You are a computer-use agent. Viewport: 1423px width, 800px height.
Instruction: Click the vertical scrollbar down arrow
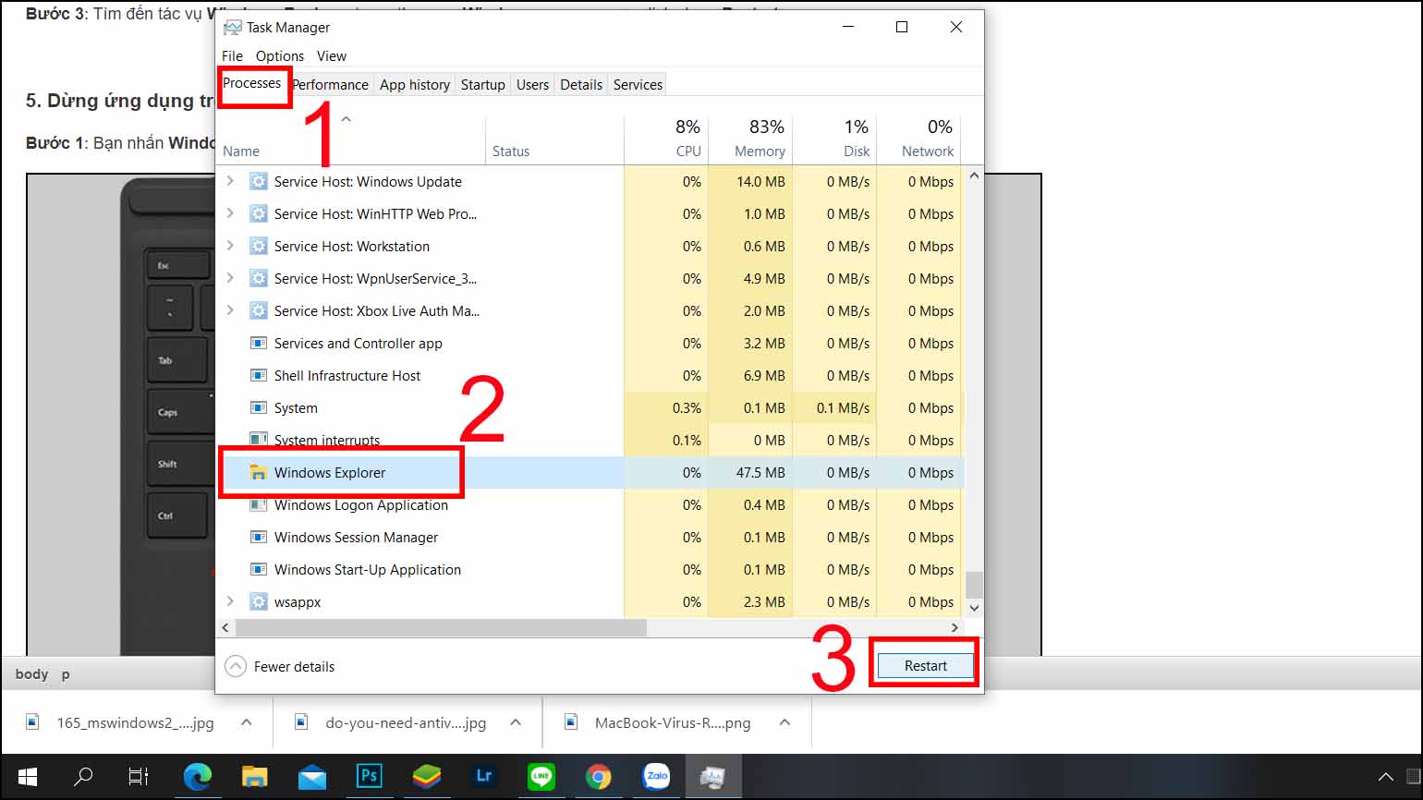(x=973, y=607)
